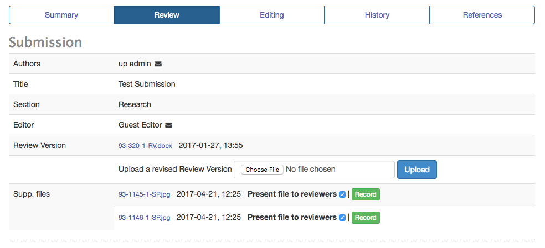Download review version 93-320-1-RV.docx
Viewport: 545px width, 248px height.
coord(145,146)
